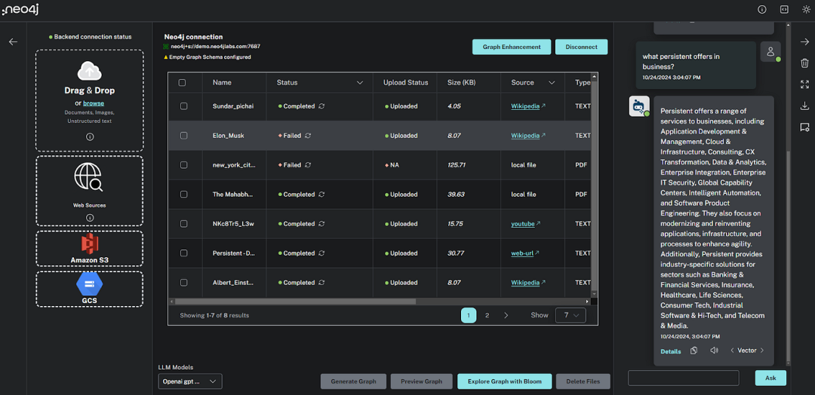The width and height of the screenshot is (815, 395).
Task: Maximize the chat panel with expand icon
Action: pyautogui.click(x=804, y=84)
